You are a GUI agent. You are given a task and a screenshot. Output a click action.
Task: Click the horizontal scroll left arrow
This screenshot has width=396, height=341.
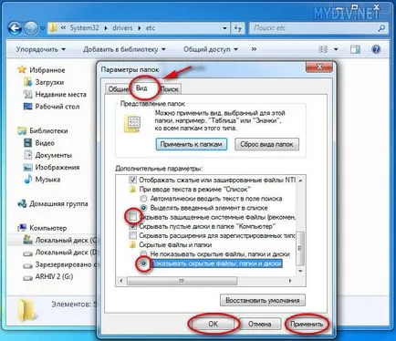pos(121,281)
